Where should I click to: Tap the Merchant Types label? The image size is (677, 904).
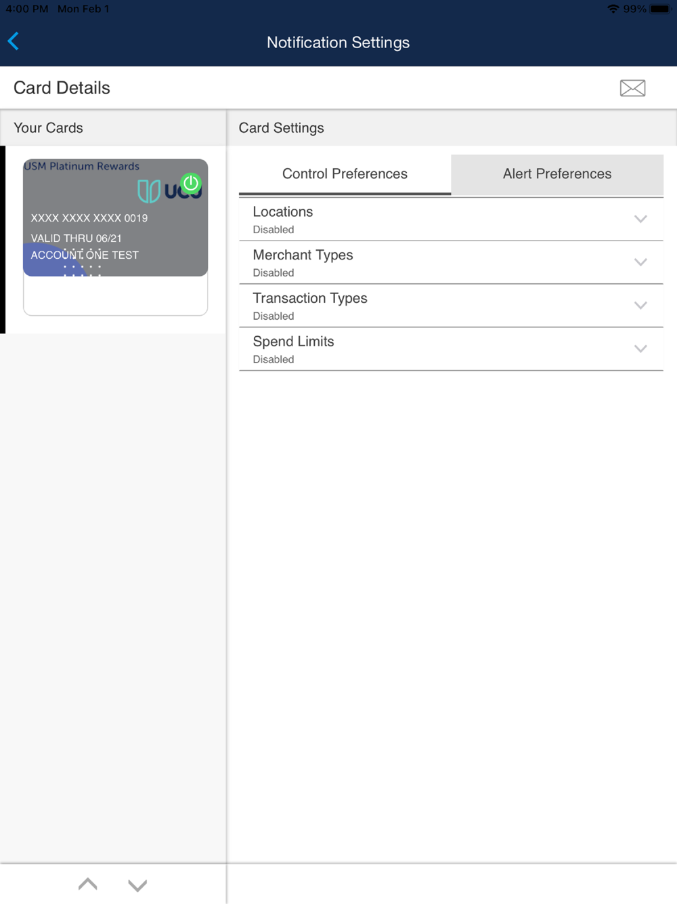(303, 255)
